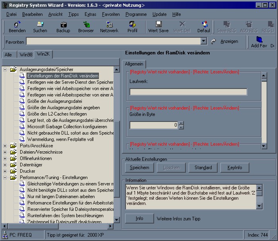Click the Profil toolbar icon
The image size is (278, 241).
(x=132, y=24)
